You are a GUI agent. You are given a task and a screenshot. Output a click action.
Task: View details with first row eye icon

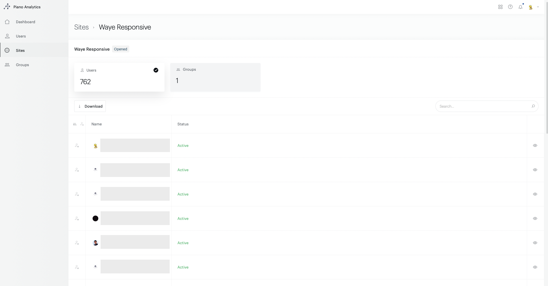535,145
